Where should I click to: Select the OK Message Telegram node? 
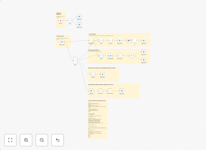tap(79, 17)
